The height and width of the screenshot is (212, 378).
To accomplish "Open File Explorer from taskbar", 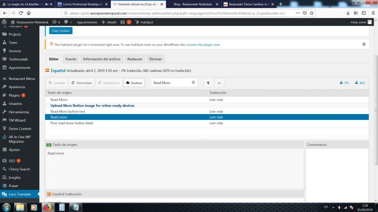I will click(20, 207).
